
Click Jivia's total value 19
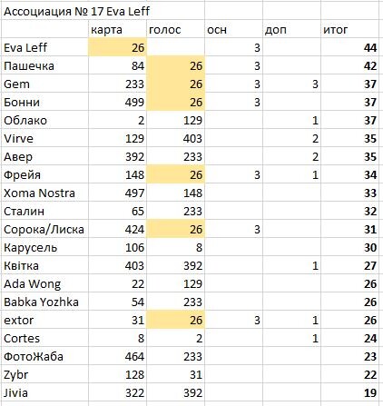point(349,392)
